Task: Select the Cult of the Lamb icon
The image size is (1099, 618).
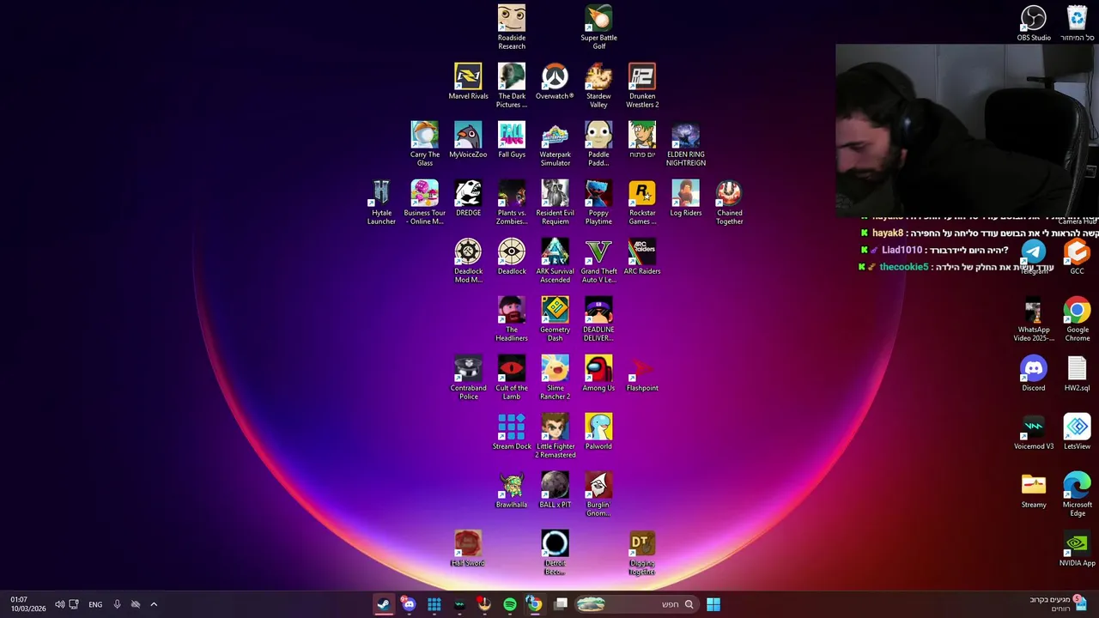Action: point(512,377)
